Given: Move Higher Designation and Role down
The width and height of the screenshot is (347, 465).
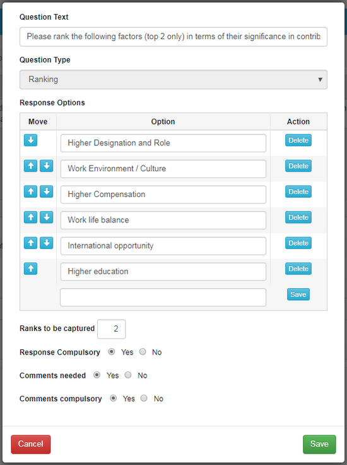Looking at the screenshot, I should (x=30, y=140).
